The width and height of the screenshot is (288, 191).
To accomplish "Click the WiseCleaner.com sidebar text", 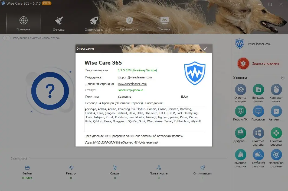I will click(x=259, y=44).
